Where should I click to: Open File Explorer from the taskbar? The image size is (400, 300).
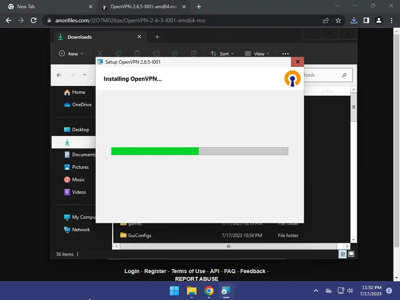[x=191, y=291]
